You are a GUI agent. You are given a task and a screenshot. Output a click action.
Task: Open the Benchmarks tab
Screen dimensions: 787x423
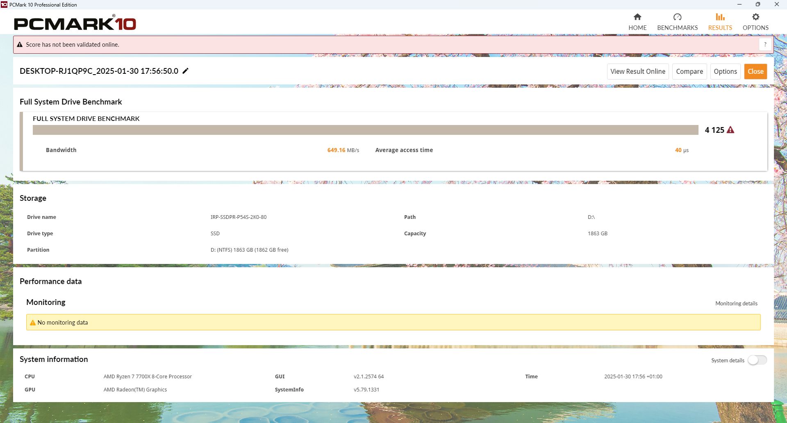[x=677, y=22]
